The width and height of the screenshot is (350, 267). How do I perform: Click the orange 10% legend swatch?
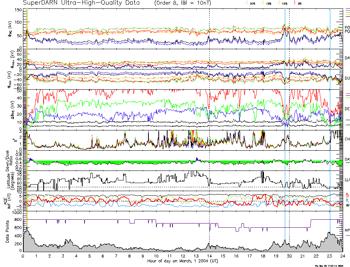279,3
